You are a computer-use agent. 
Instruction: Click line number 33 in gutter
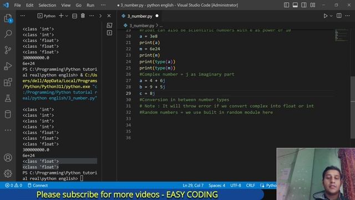(128, 118)
